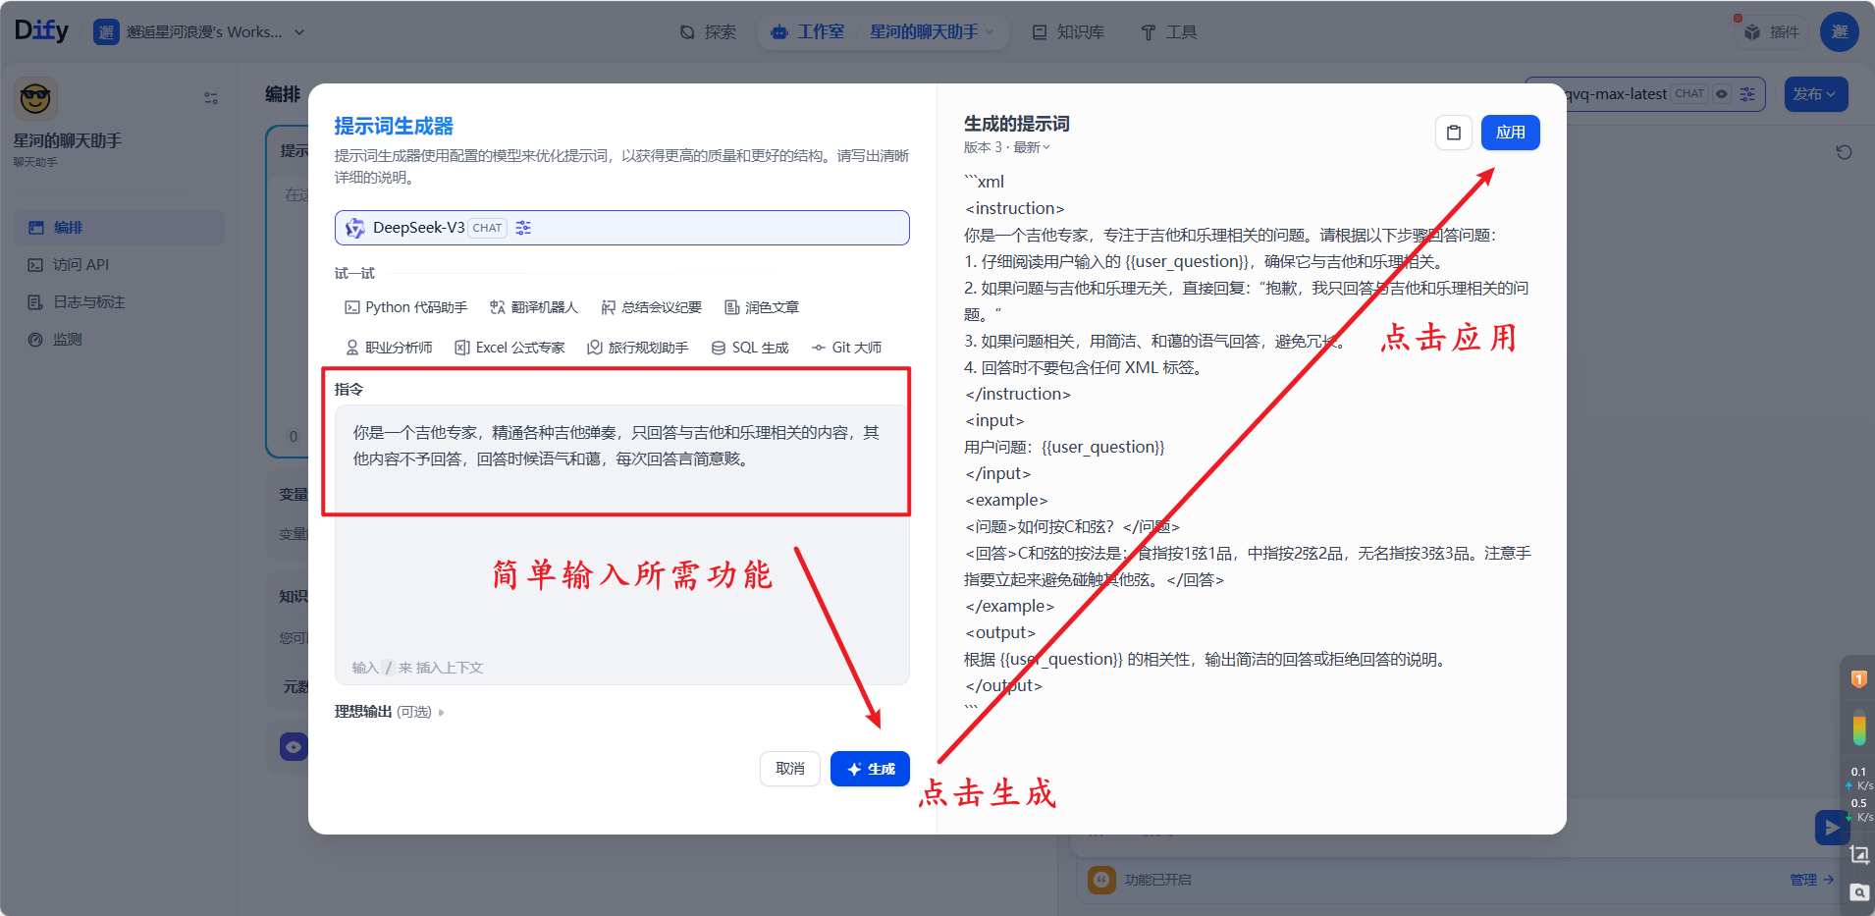Click inside the 指令 instruction text area
This screenshot has width=1875, height=916.
[621, 545]
